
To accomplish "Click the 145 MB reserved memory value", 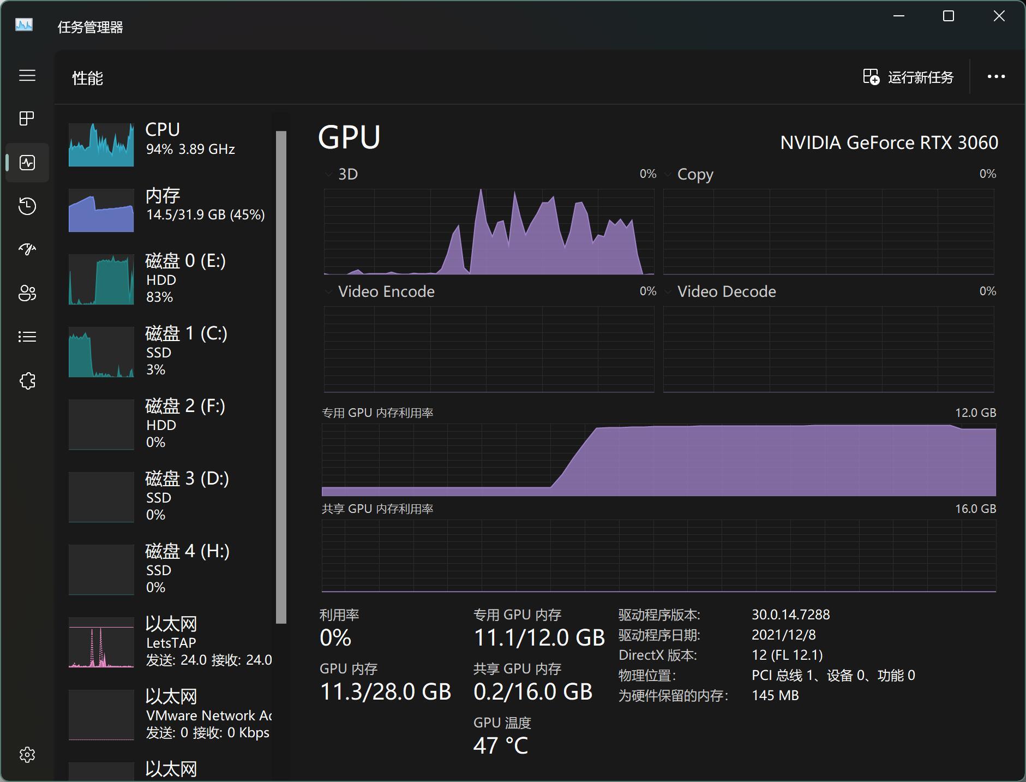I will (x=775, y=695).
